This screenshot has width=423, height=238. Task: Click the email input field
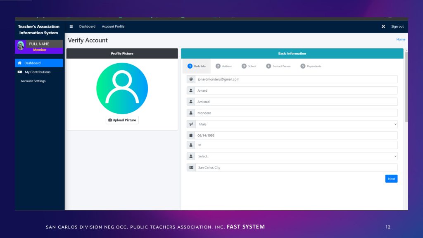(x=296, y=79)
